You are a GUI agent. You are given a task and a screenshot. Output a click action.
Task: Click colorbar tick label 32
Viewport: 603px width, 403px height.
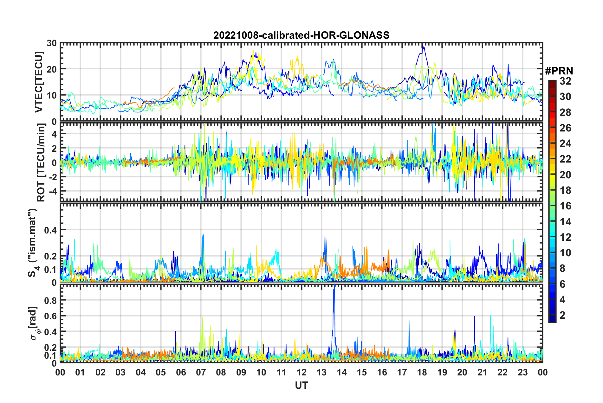[x=565, y=81]
